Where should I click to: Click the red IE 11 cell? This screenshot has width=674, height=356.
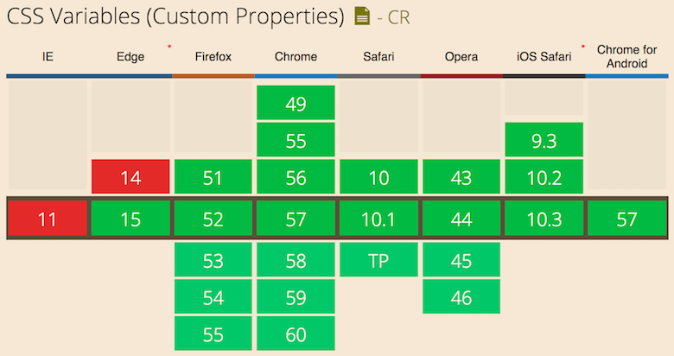click(x=47, y=219)
